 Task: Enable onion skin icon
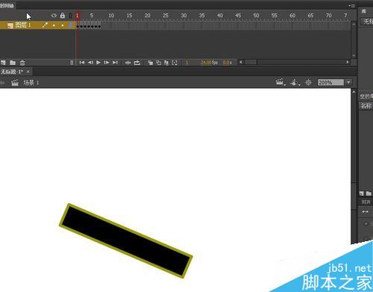pyautogui.click(x=151, y=63)
